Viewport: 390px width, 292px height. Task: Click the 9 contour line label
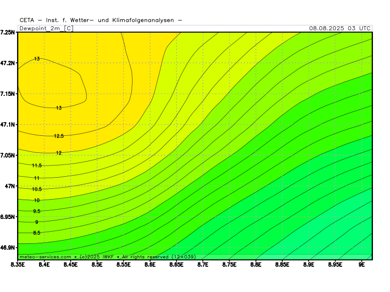(37, 222)
